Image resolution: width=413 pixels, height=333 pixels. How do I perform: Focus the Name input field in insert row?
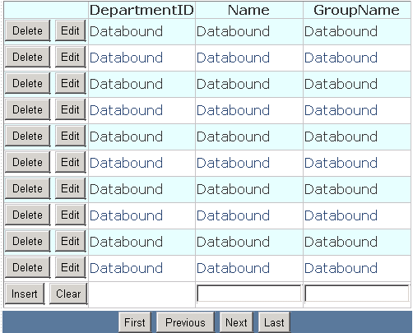pyautogui.click(x=249, y=294)
